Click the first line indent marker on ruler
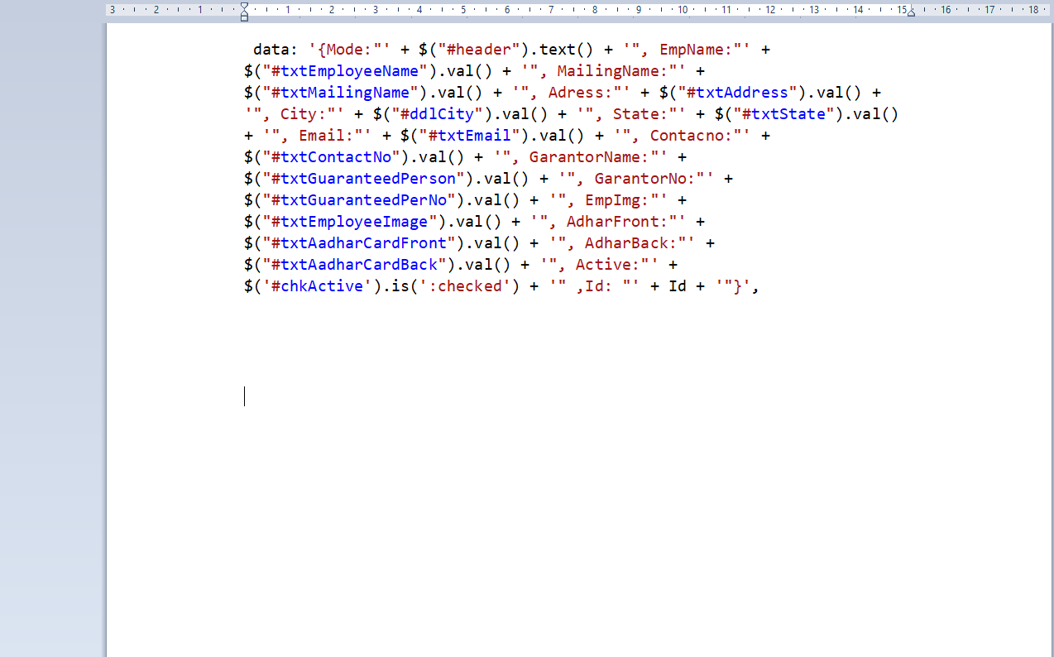The width and height of the screenshot is (1054, 657). click(x=244, y=7)
